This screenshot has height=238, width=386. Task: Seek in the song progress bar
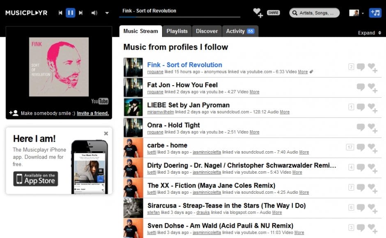[180, 17]
